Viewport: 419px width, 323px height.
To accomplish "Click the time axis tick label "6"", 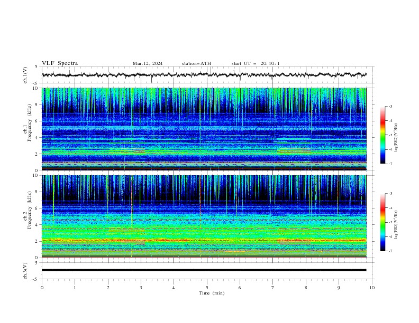I will [240, 288].
